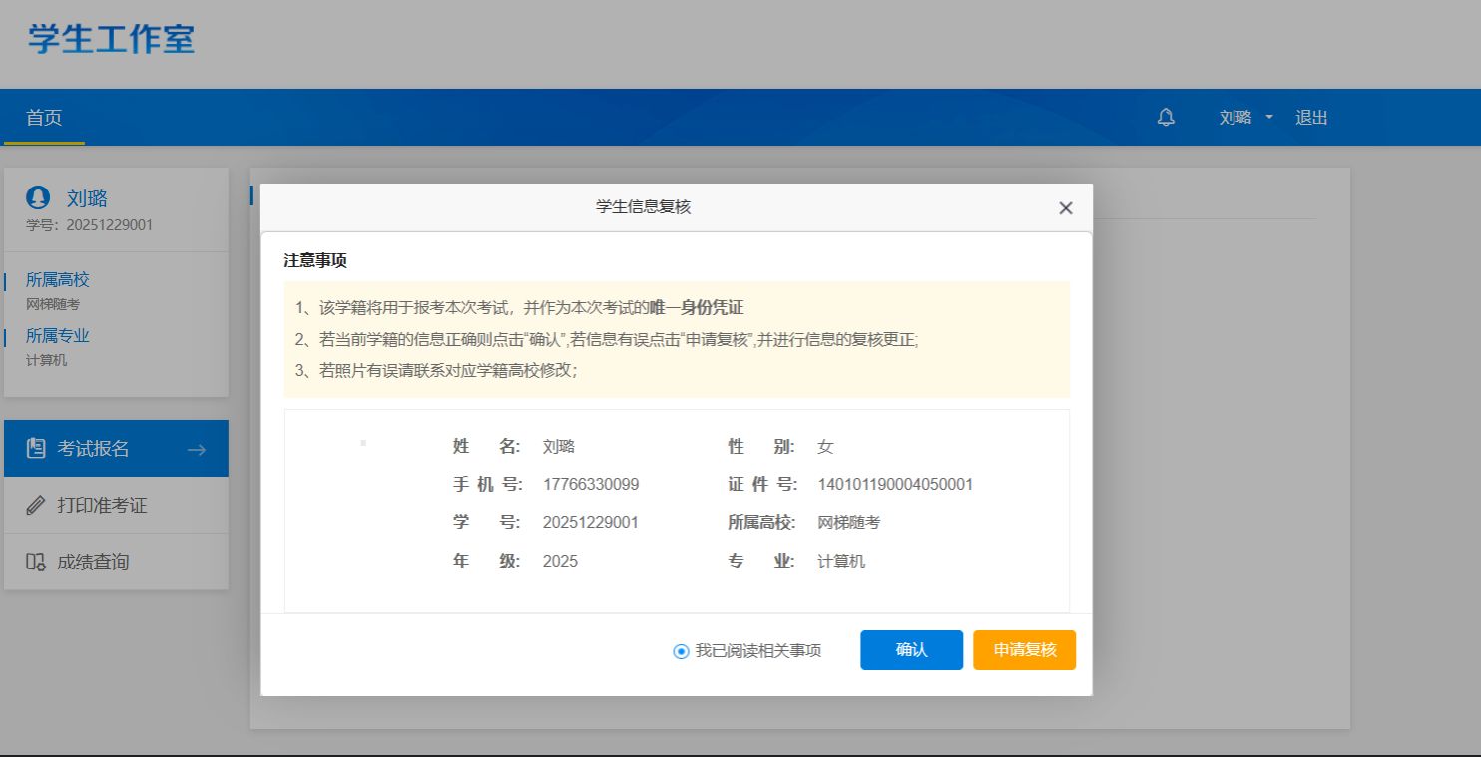Click the phone number 17766330099
1481x757 pixels.
[x=591, y=485]
